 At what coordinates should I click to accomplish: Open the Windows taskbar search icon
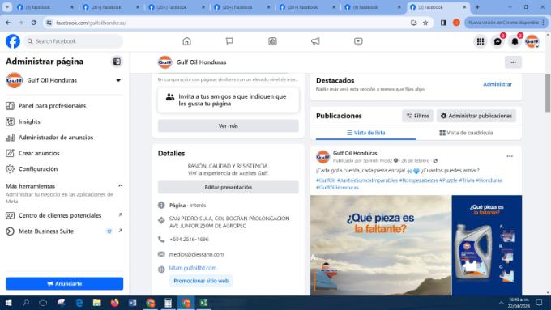coord(26,303)
